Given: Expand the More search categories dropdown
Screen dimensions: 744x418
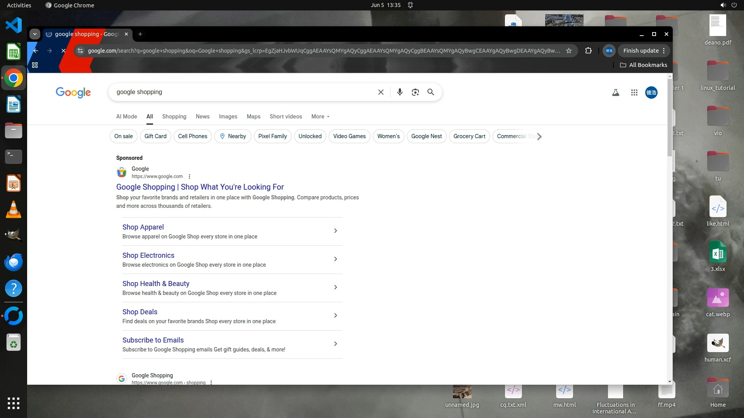Looking at the screenshot, I should click(320, 116).
